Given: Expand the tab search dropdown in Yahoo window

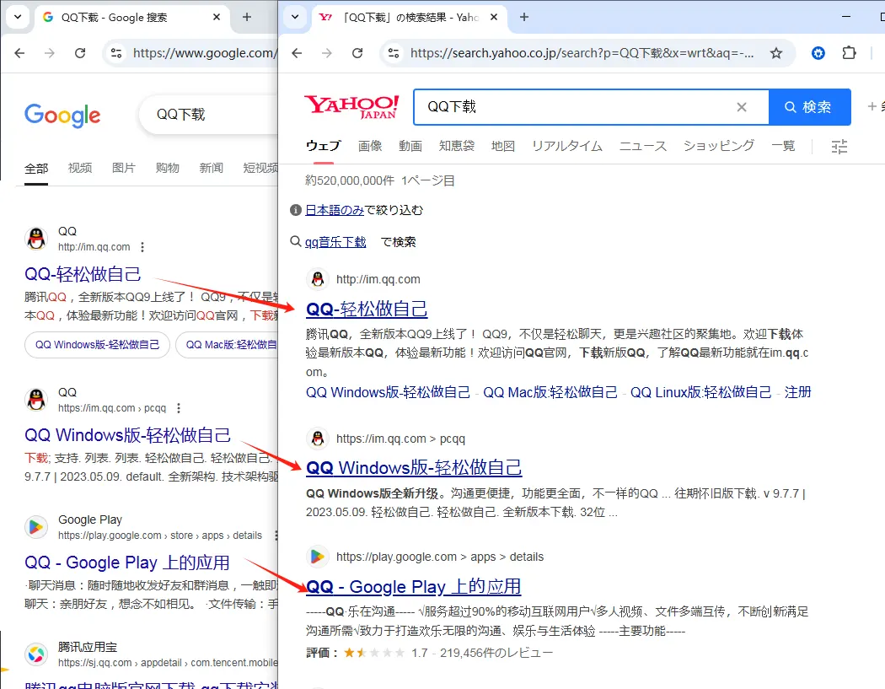Looking at the screenshot, I should [x=293, y=17].
